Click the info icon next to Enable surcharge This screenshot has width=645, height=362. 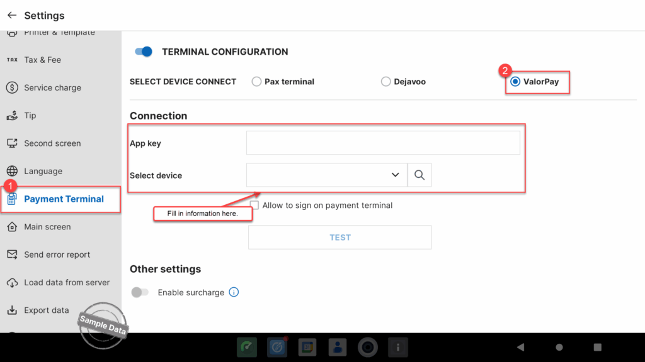click(234, 292)
